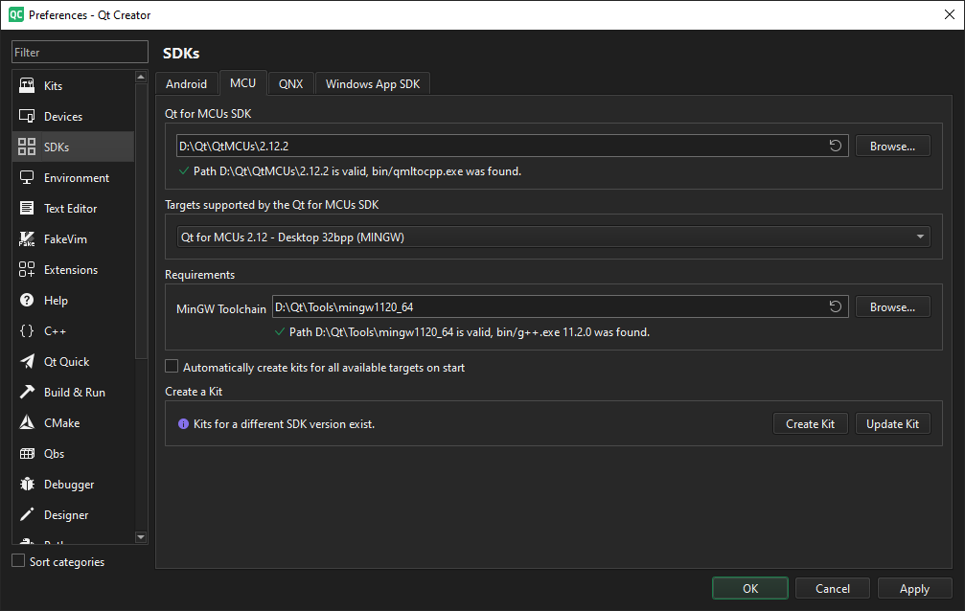Toggle automatically create kits on start
This screenshot has height=611, width=965.
point(172,367)
